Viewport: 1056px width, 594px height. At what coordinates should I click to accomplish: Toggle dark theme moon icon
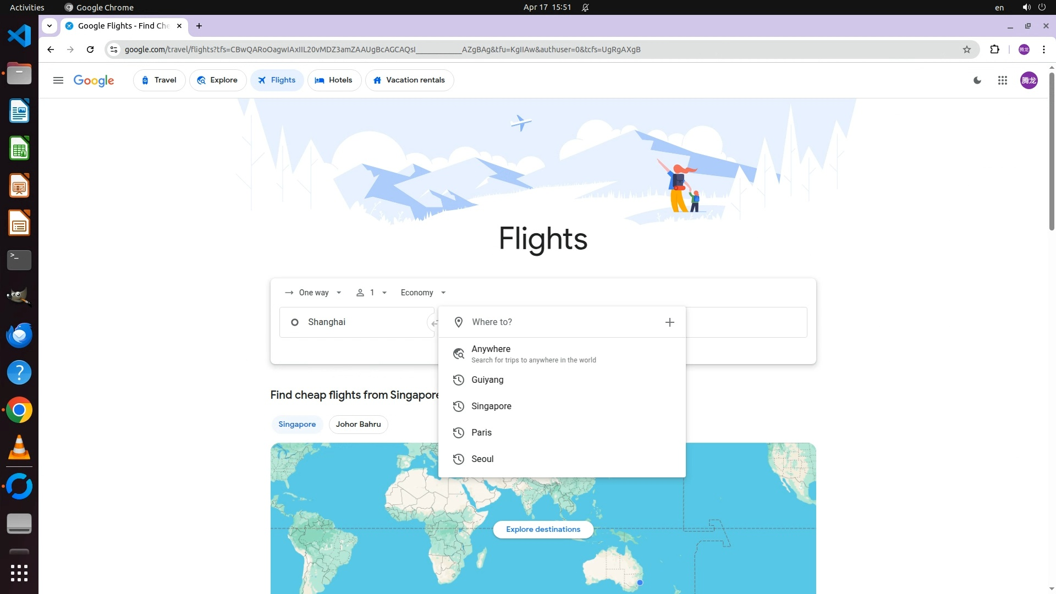(x=977, y=80)
